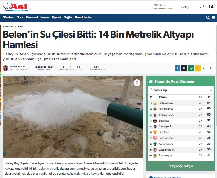The image size is (217, 178).
Task: Open the HATAY breadcrumb link
Action: (21, 26)
